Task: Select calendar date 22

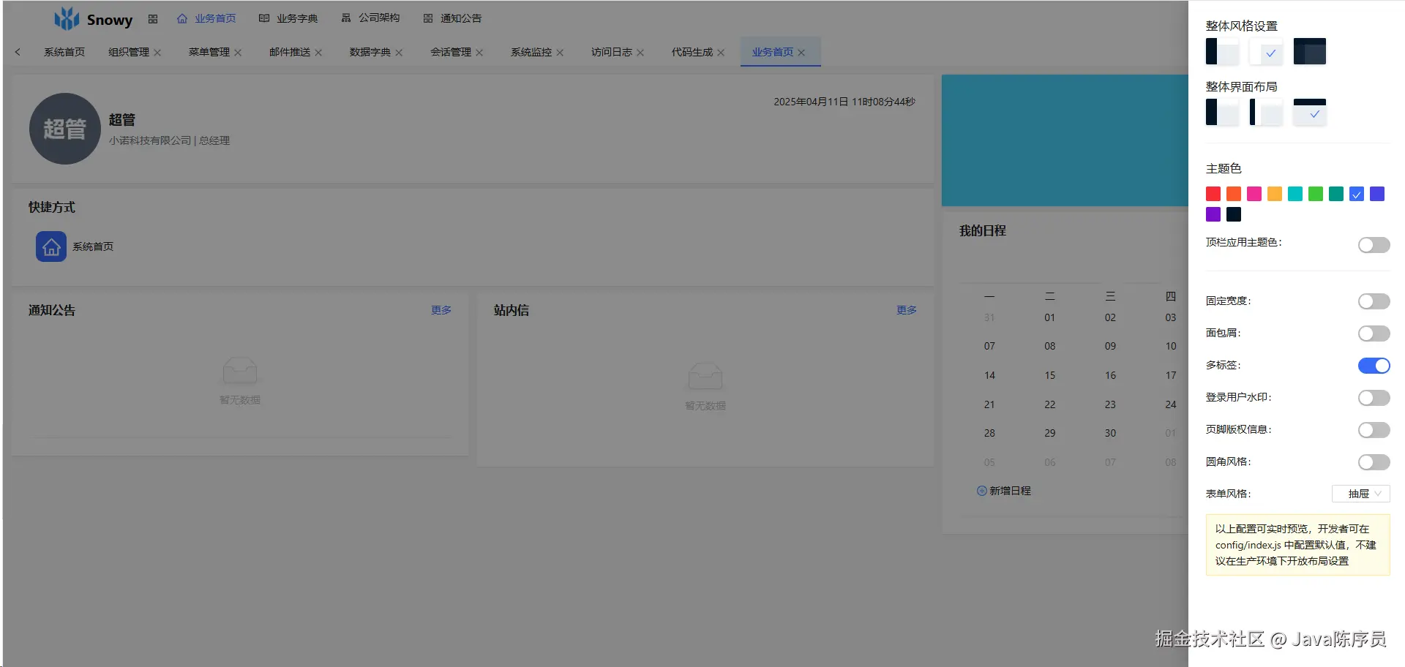Action: 1050,404
